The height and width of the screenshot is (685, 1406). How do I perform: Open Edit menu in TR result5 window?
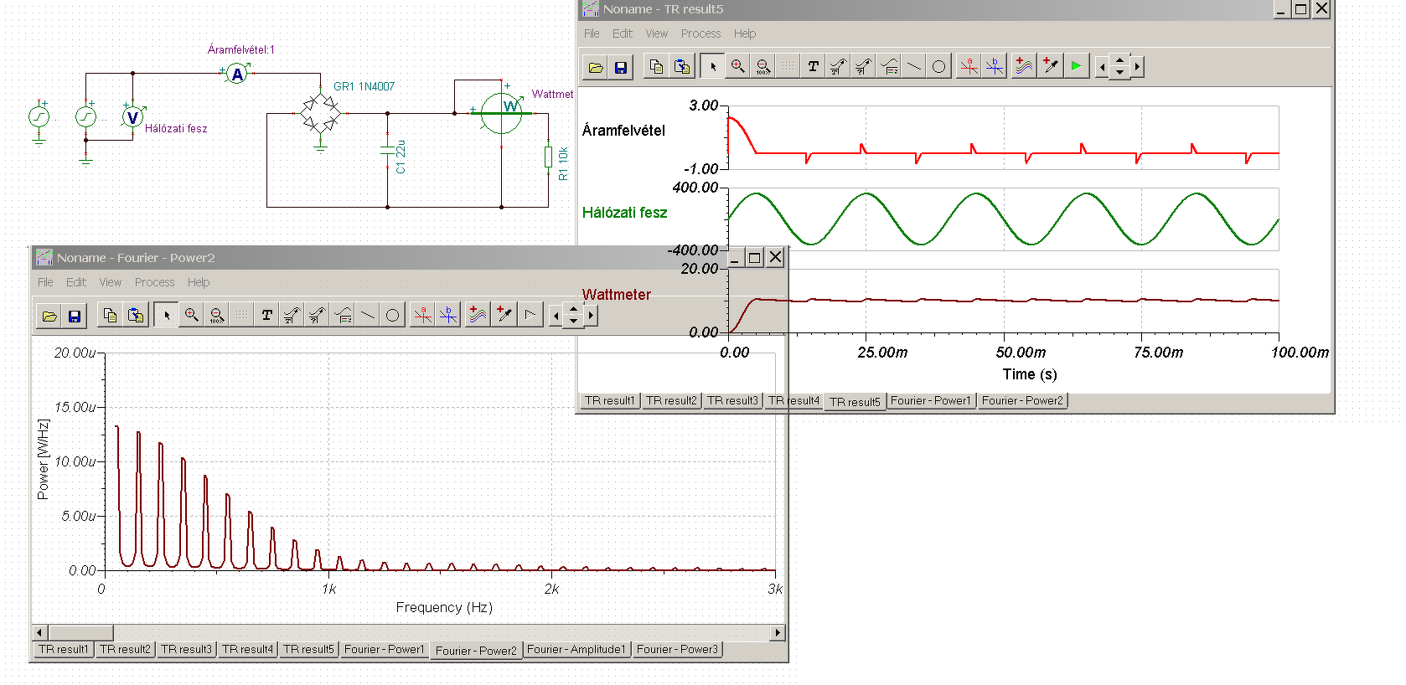[623, 33]
